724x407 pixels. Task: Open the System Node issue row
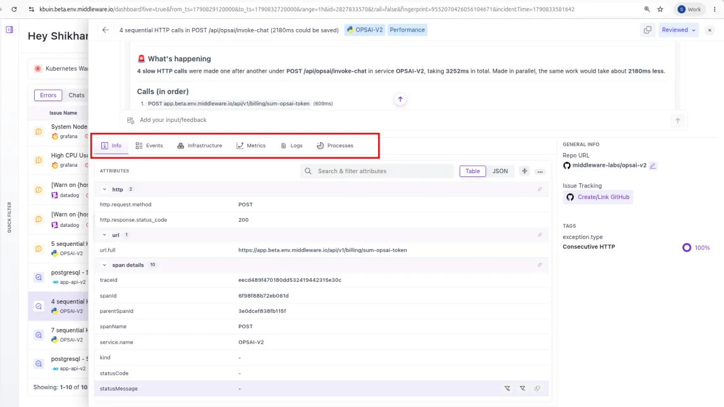pyautogui.click(x=58, y=131)
